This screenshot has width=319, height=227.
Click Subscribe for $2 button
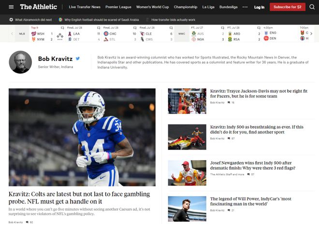[x=288, y=7]
